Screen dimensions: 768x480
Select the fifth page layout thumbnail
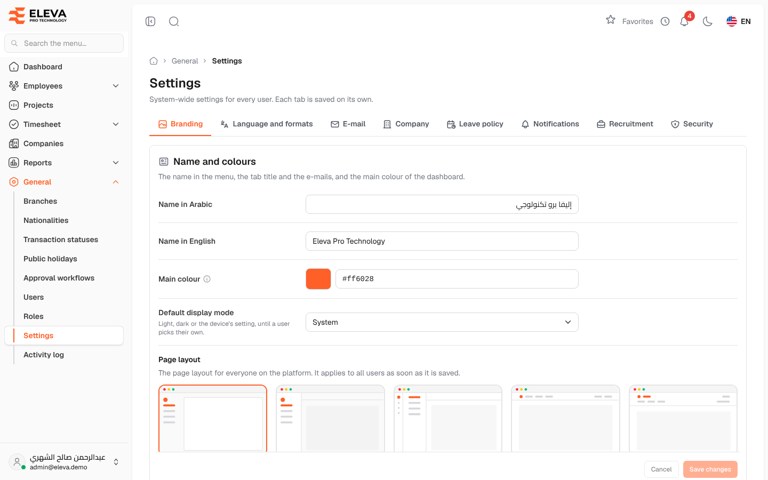coord(683,419)
